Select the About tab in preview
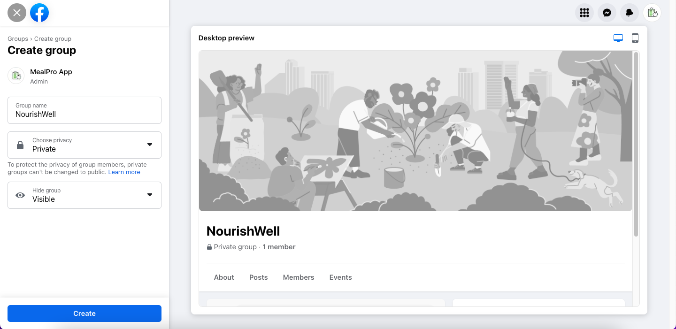 coord(224,277)
